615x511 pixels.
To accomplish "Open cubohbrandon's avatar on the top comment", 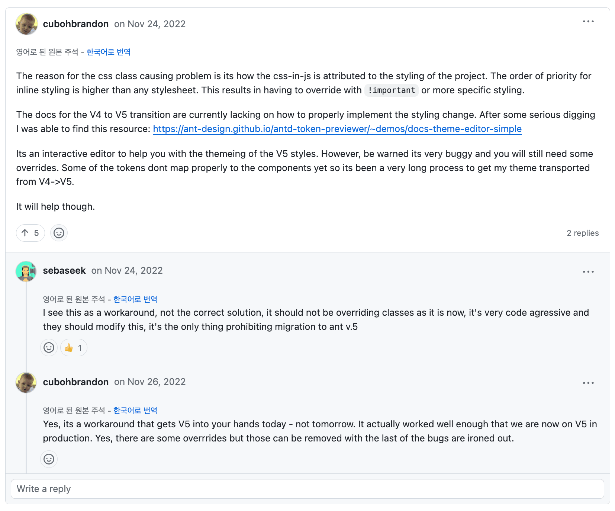I will 26,24.
